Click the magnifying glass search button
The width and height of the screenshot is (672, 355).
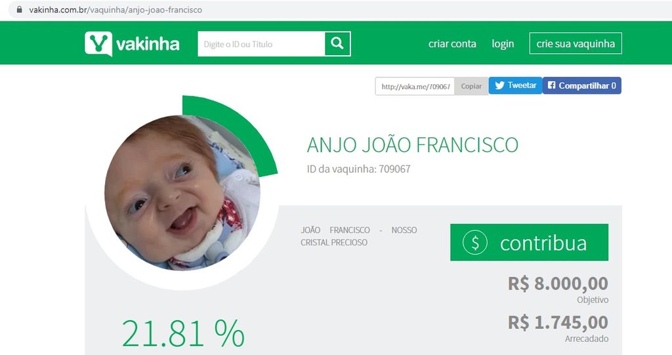coord(337,44)
